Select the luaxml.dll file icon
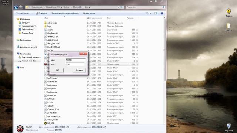The height and width of the screenshot is (133, 237). [46, 96]
